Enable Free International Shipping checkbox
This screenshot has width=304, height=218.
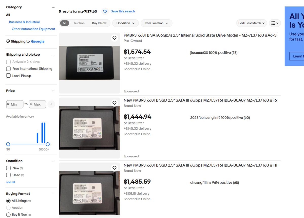[x=8, y=69]
